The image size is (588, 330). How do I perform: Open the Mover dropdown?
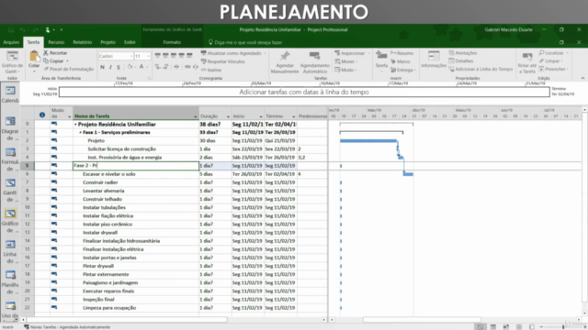coord(346,61)
